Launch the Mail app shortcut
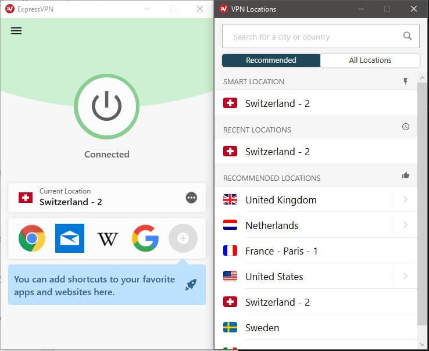This screenshot has height=351, width=429. tap(70, 238)
